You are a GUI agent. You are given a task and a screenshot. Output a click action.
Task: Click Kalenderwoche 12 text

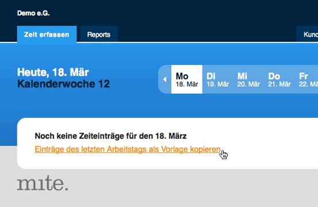click(x=63, y=84)
